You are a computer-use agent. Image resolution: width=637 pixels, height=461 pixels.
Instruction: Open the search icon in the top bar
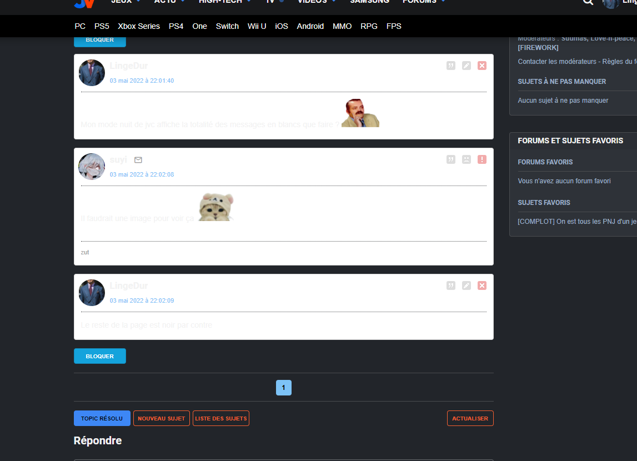pos(588,2)
